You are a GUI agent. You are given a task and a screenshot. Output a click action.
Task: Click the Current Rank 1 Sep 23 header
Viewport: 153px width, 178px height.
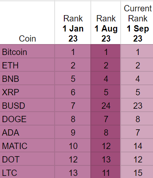click(x=137, y=22)
